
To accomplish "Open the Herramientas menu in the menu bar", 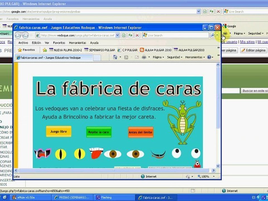I will point(77,43).
